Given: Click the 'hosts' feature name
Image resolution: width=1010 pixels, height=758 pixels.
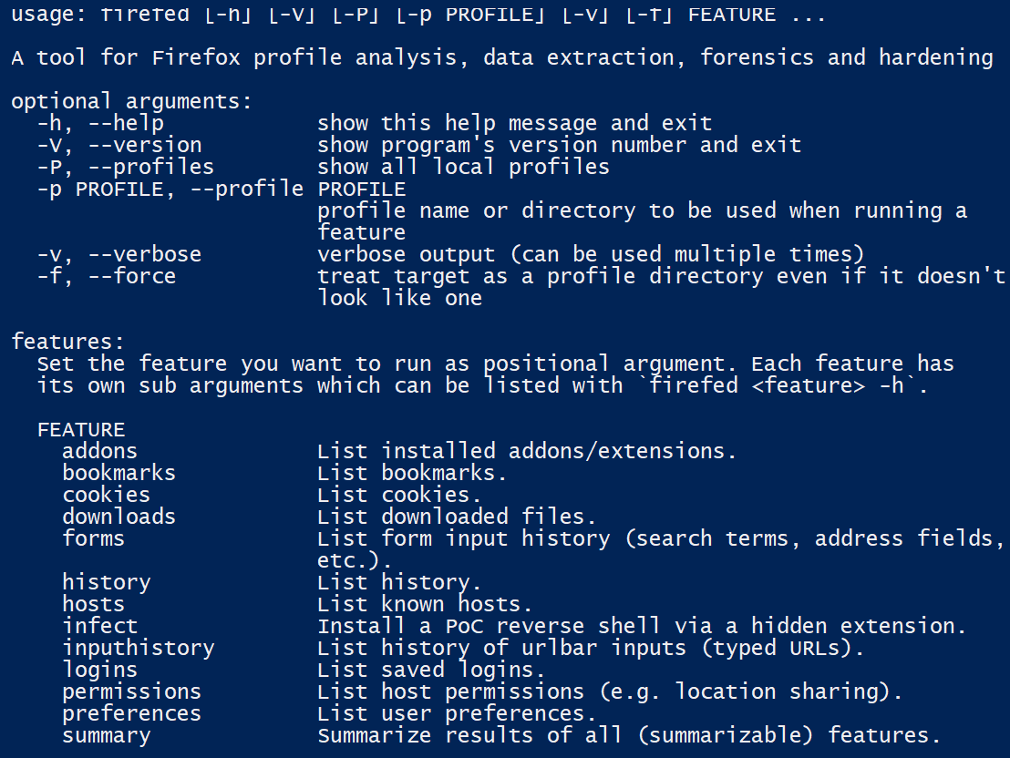Looking at the screenshot, I should pyautogui.click(x=93, y=604).
